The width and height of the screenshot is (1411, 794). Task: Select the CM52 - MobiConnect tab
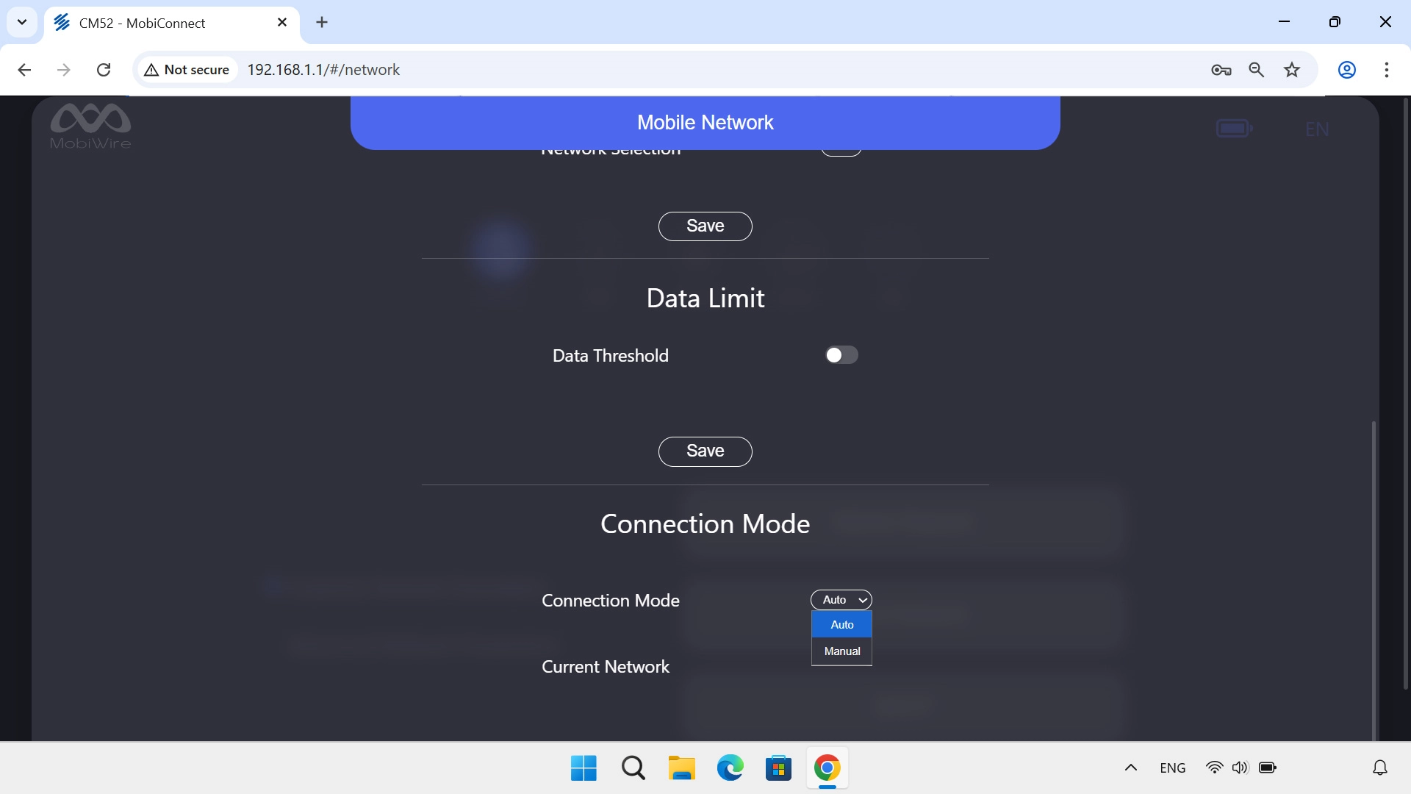(154, 23)
